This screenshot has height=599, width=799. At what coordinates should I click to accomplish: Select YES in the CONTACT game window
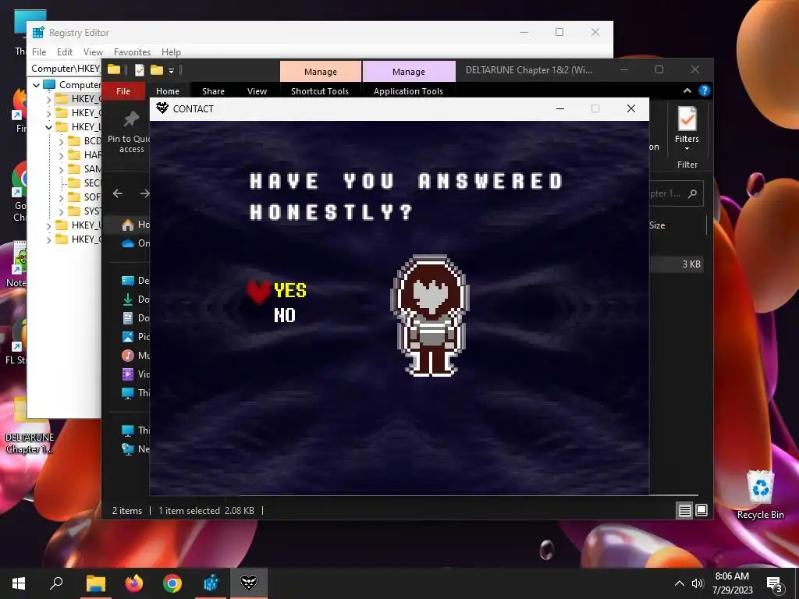pos(290,290)
